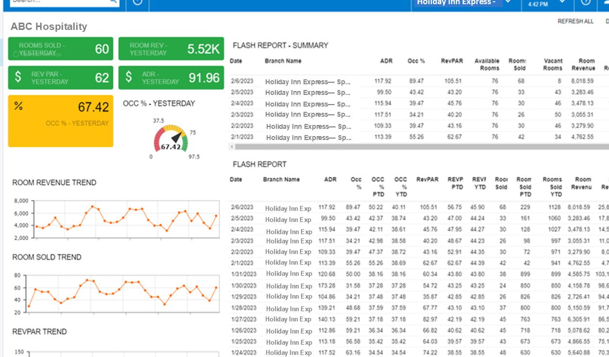This screenshot has width=609, height=357.
Task: Sort summary table by Room Revenue column
Action: (x=583, y=64)
